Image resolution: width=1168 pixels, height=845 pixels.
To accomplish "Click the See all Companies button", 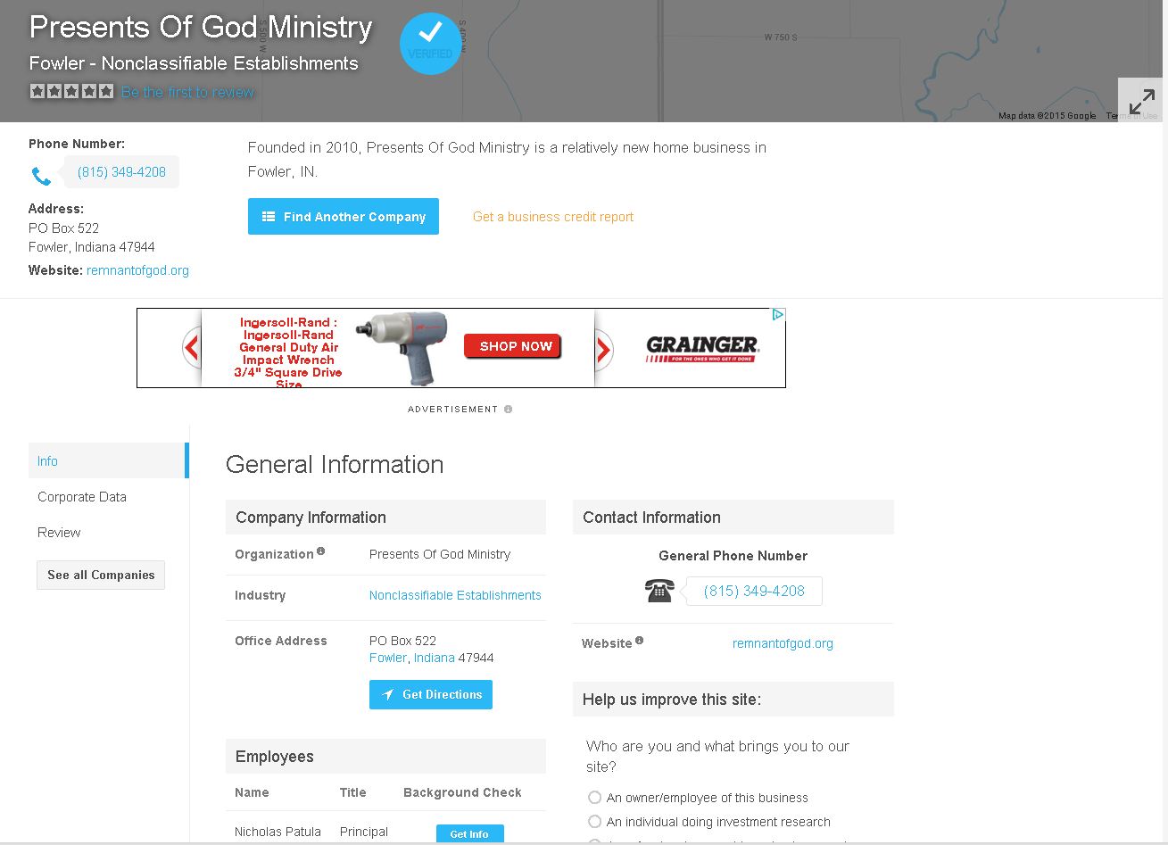I will pyautogui.click(x=101, y=575).
